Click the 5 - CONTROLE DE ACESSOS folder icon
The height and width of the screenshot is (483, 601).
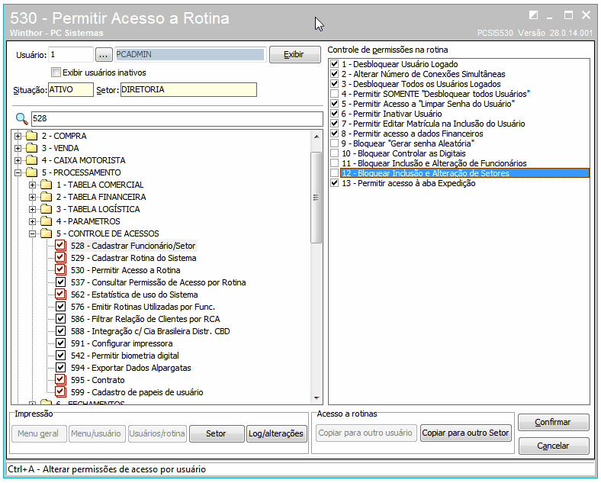[47, 233]
